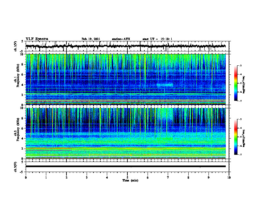Click time axis tick label "8" minutes
This screenshot has width=258, height=199.
click(188, 178)
